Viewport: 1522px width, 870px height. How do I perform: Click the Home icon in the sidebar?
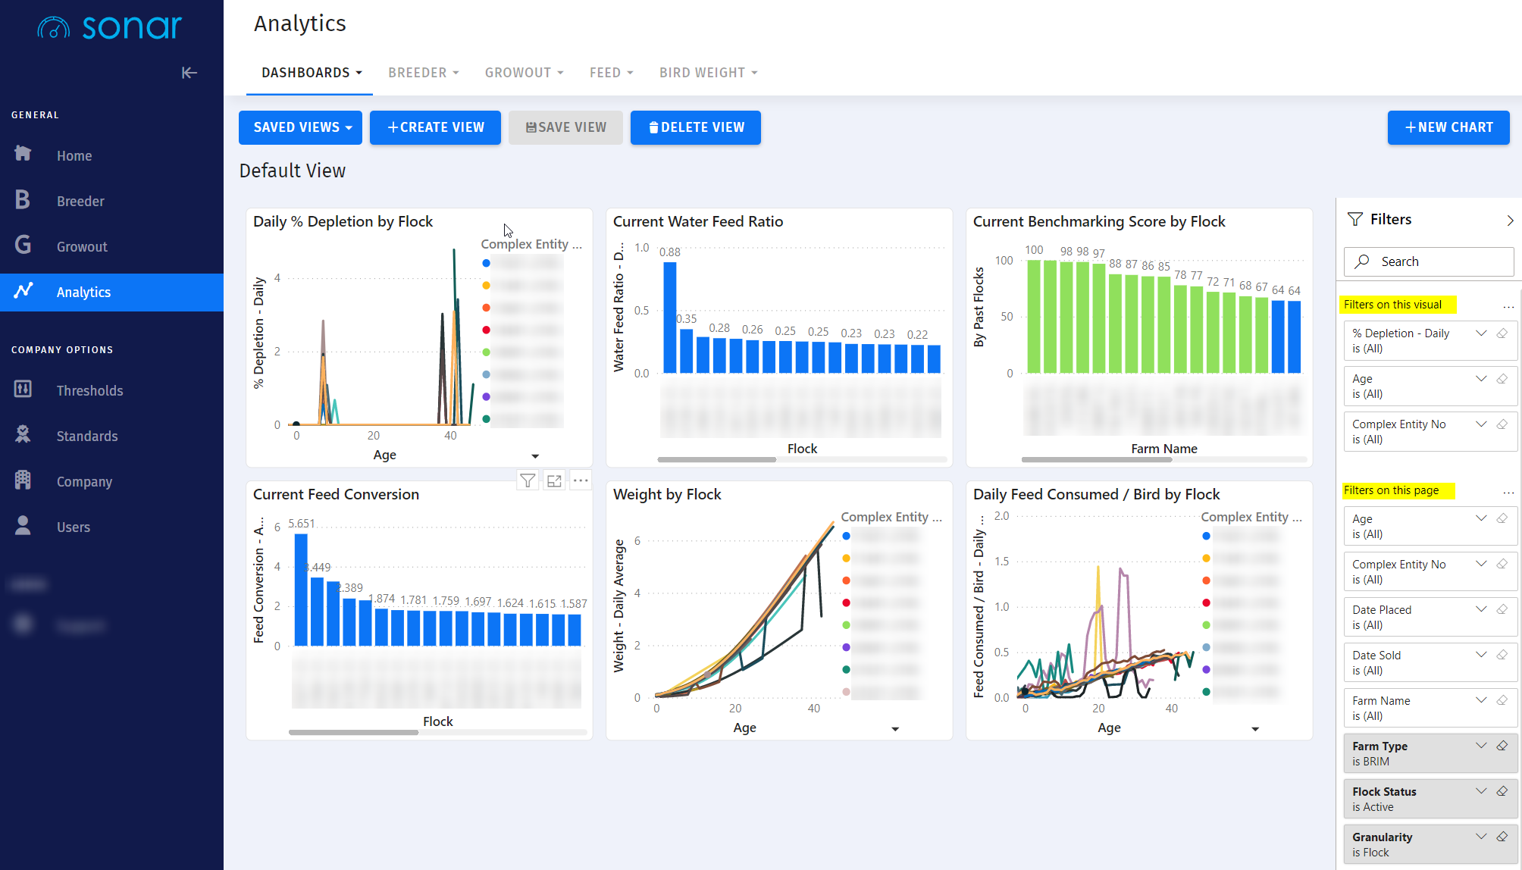click(23, 154)
